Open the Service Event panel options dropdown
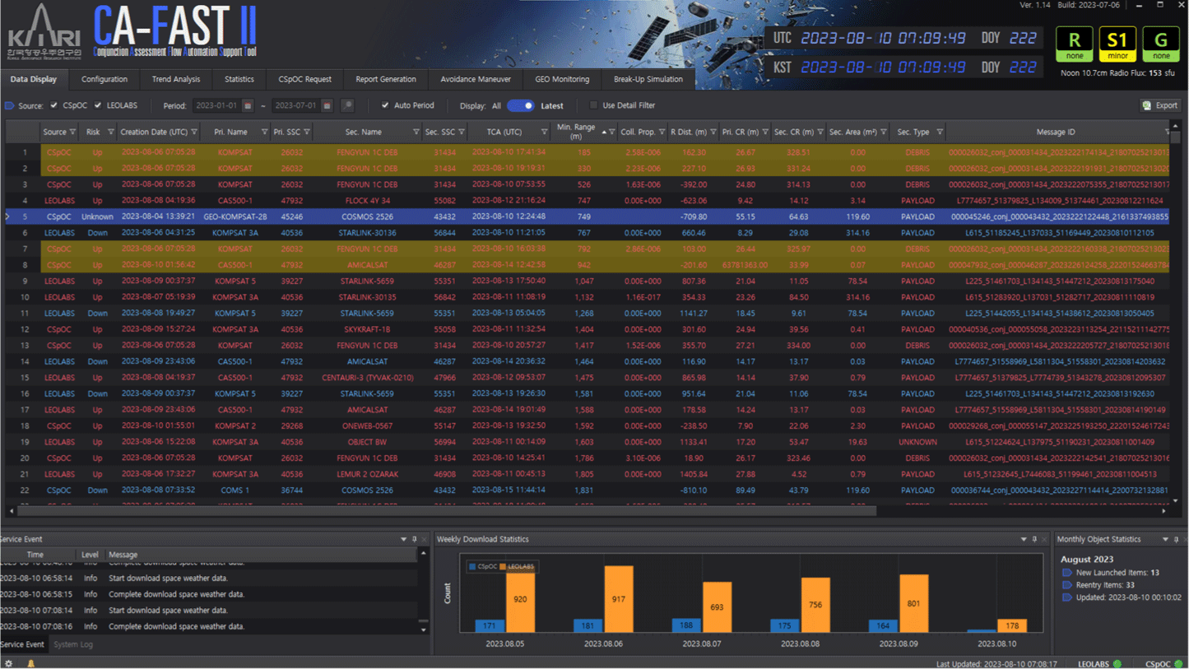Viewport: 1189px width, 669px height. coord(404,539)
